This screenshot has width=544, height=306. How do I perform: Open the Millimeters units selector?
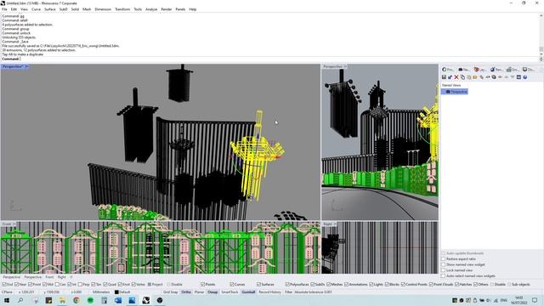[x=101, y=292]
